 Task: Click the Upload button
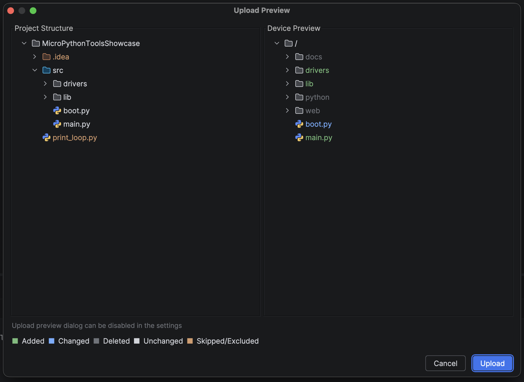pyautogui.click(x=492, y=364)
